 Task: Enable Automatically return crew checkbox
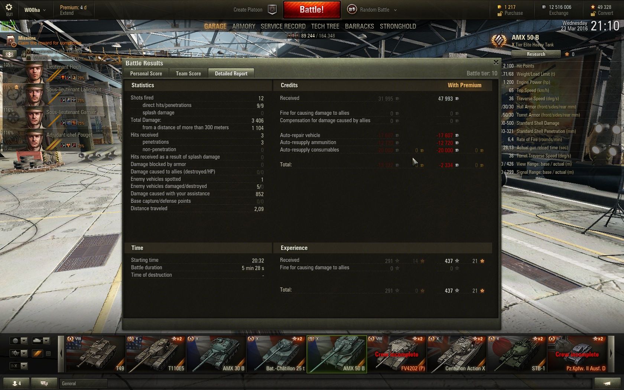[x=29, y=58]
